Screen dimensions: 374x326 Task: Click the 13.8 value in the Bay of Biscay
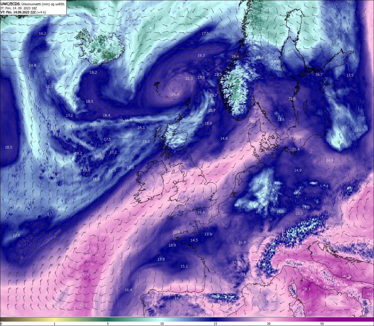pos(161,259)
